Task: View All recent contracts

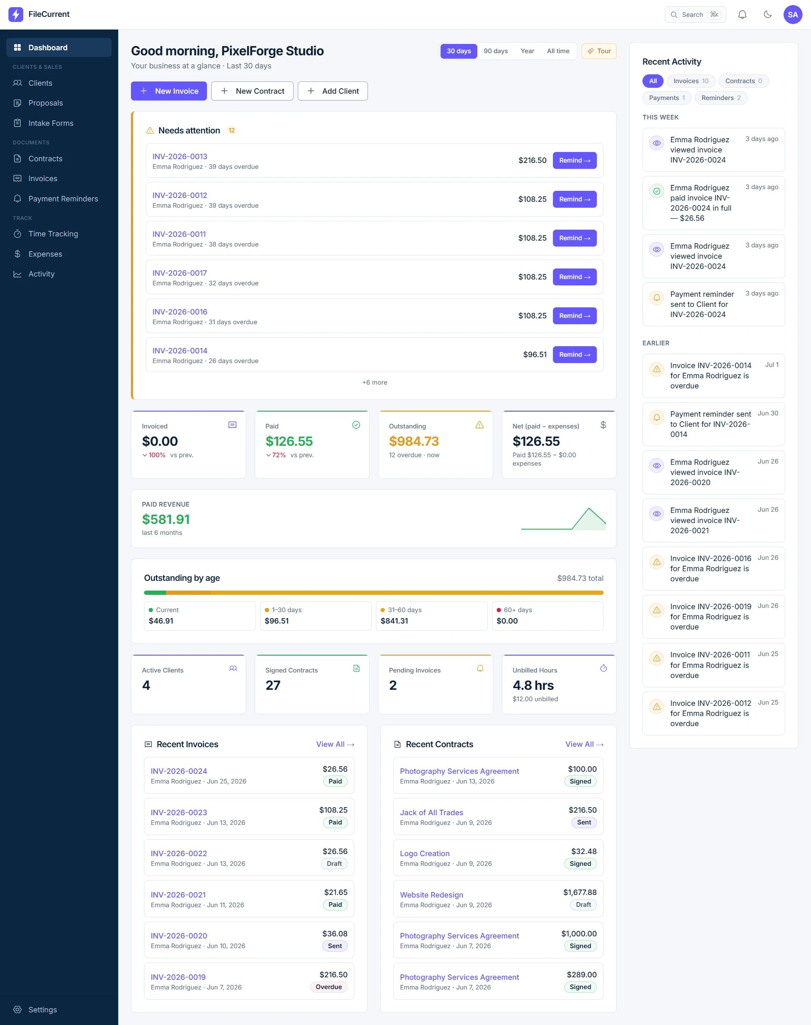Action: pyautogui.click(x=584, y=744)
